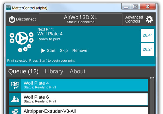Open the Library tab
This screenshot has height=114, width=163.
(54, 71)
